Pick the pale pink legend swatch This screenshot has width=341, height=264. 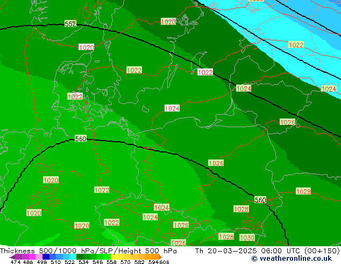coord(39,257)
